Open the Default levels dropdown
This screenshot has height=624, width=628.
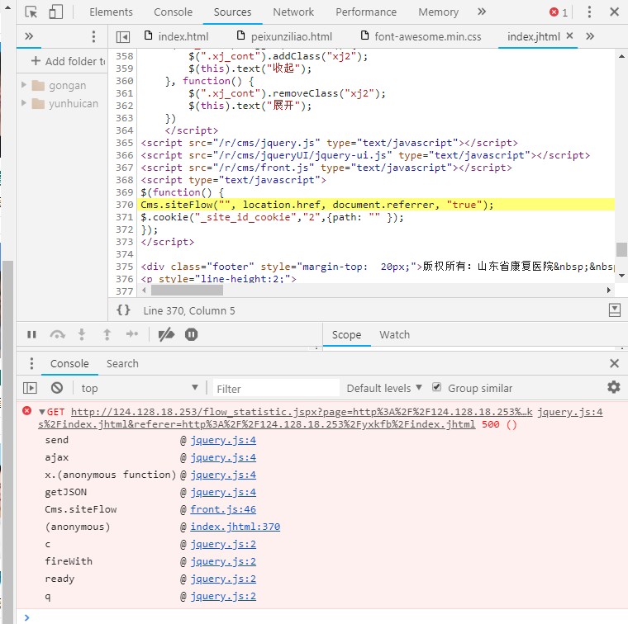click(383, 388)
